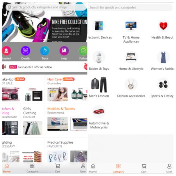
Task: Choose the Automotive & Motorcycles car icon
Action: point(99,112)
